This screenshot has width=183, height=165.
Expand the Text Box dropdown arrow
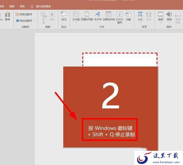76,23
